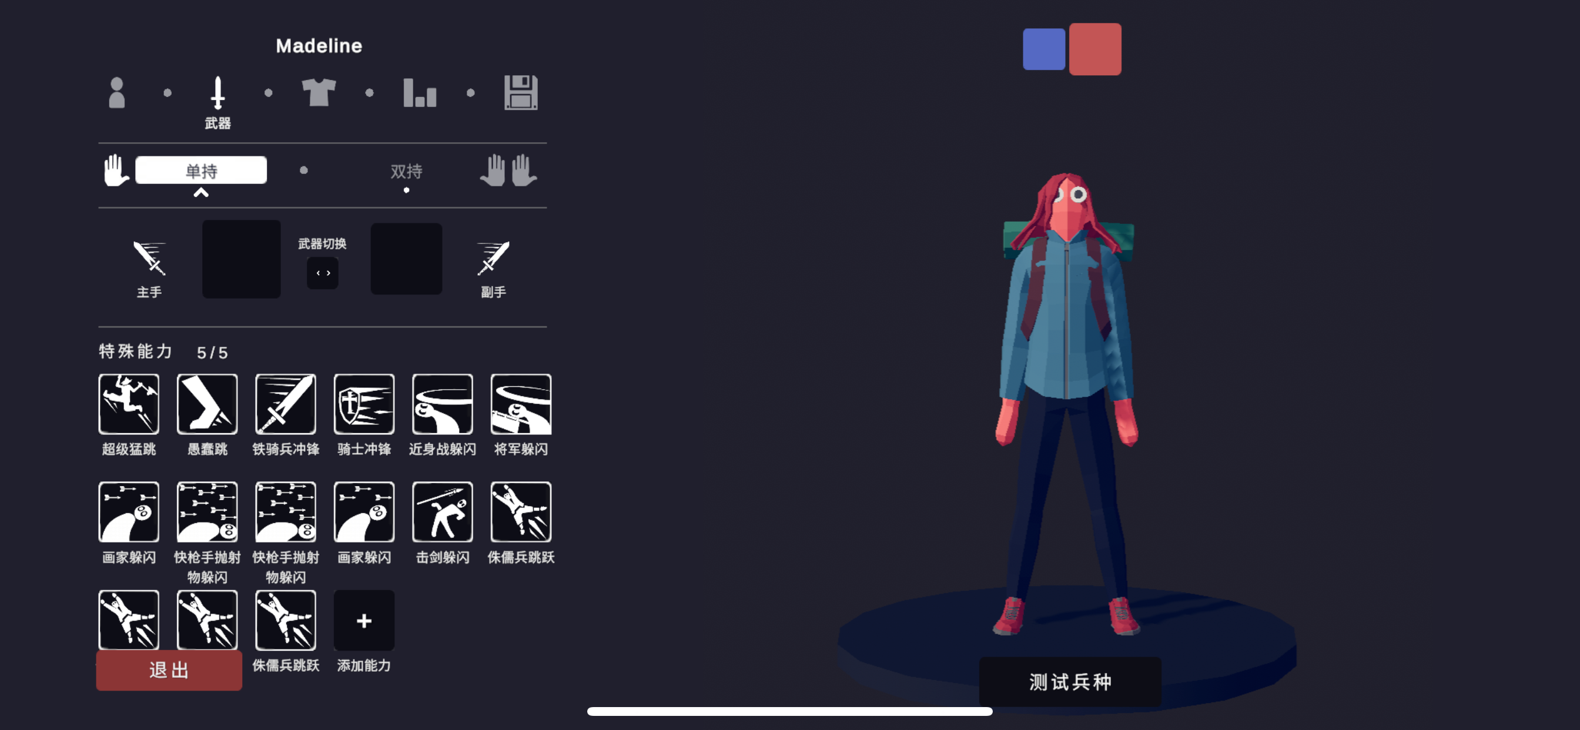Screen dimensions: 1580x730
Task: Tap the 侏儒兵跳跃 icon below 将军躲闪
Action: 521,512
